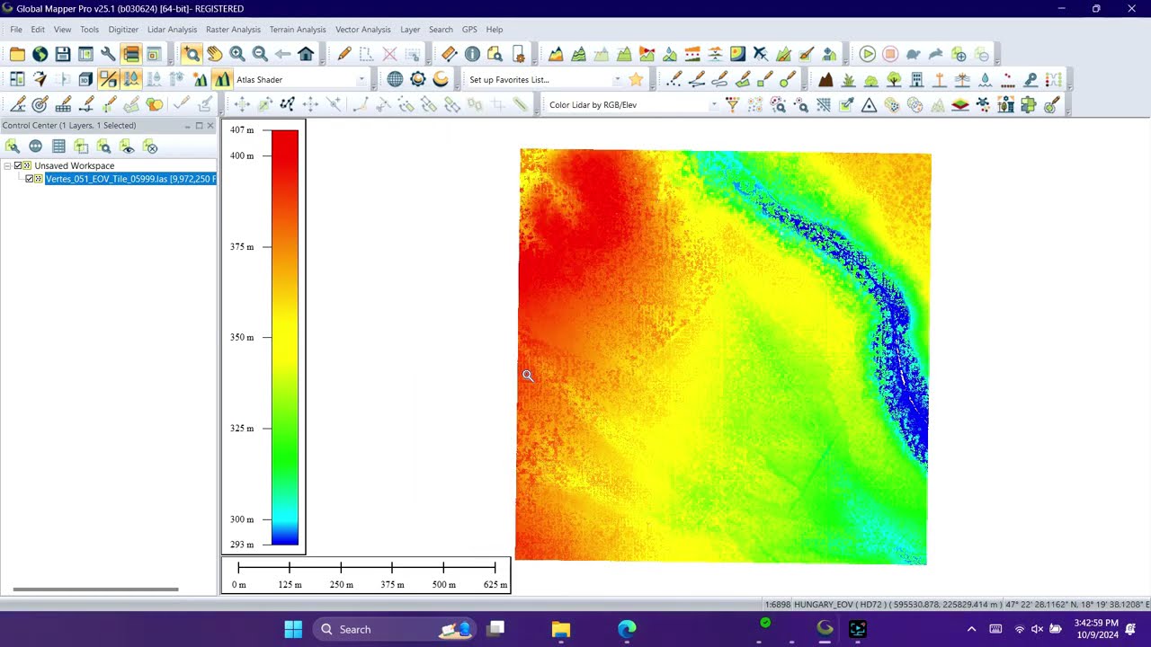
Task: Select the Pan hand tool
Action: pyautogui.click(x=214, y=55)
